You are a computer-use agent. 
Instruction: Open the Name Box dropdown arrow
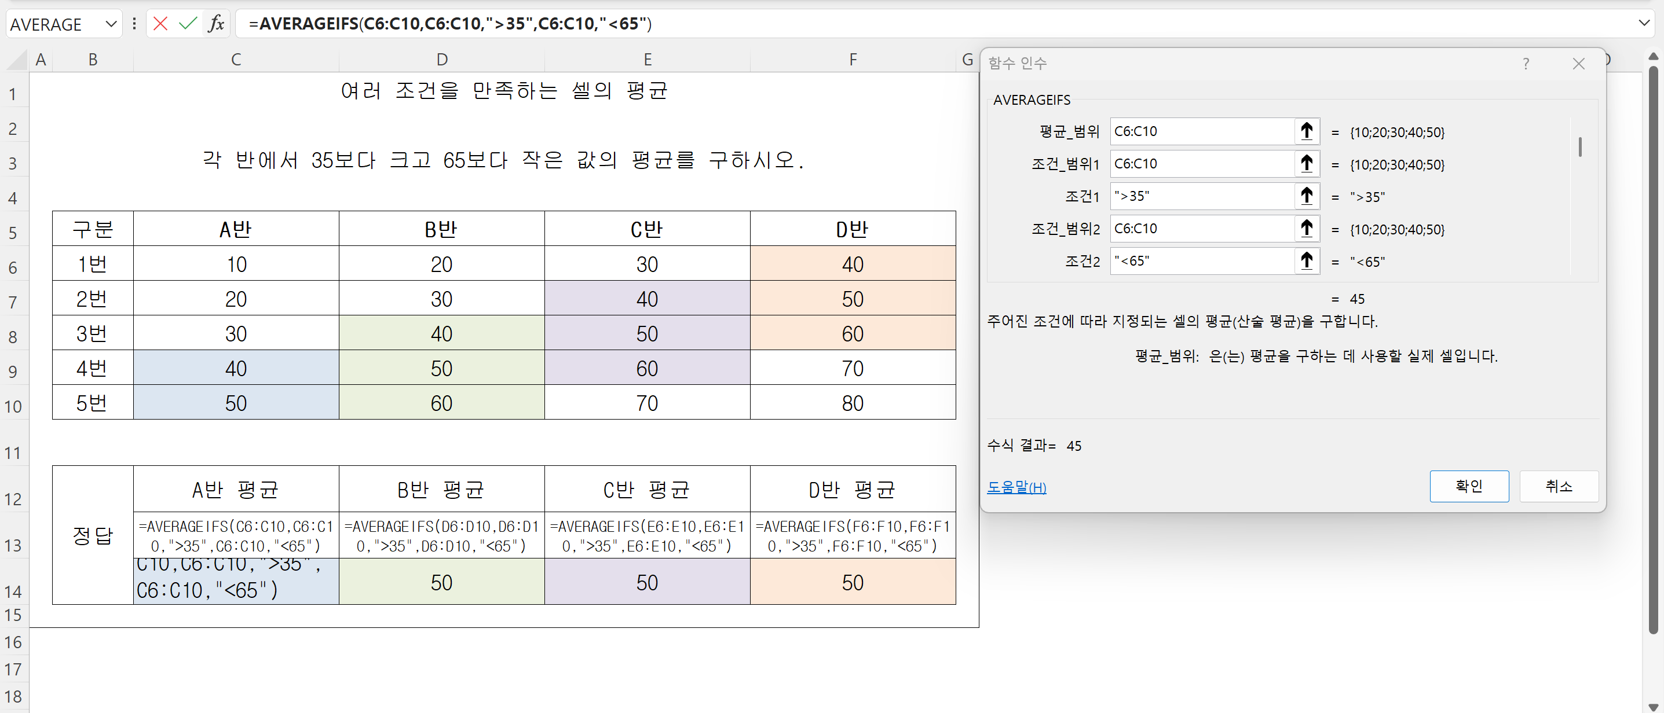(111, 24)
